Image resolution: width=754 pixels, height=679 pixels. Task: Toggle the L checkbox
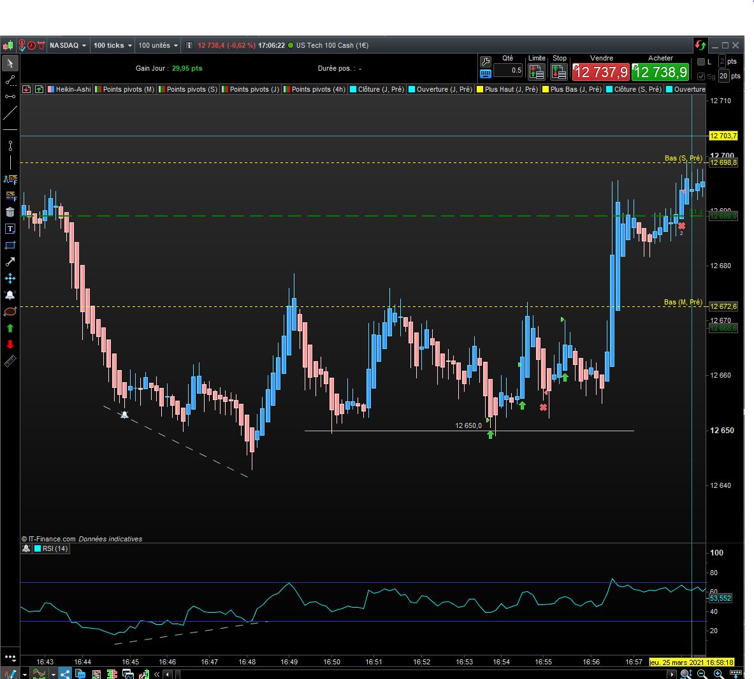coord(701,62)
